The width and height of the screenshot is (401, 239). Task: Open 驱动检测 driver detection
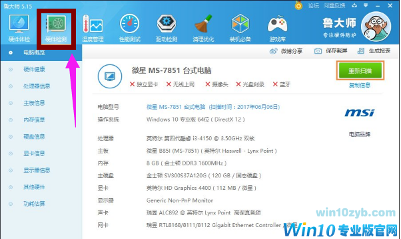pyautogui.click(x=167, y=28)
